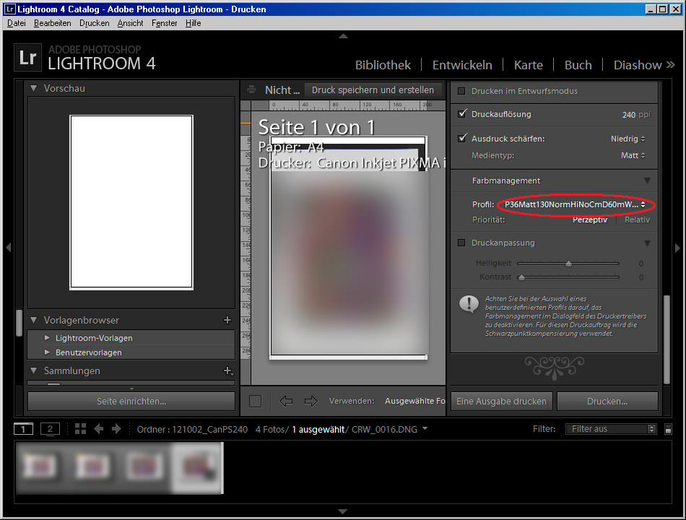The width and height of the screenshot is (686, 520).
Task: Open the Drucken menu in the menu bar
Action: pyautogui.click(x=95, y=22)
